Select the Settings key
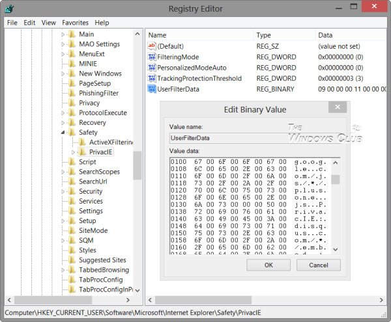 click(91, 211)
